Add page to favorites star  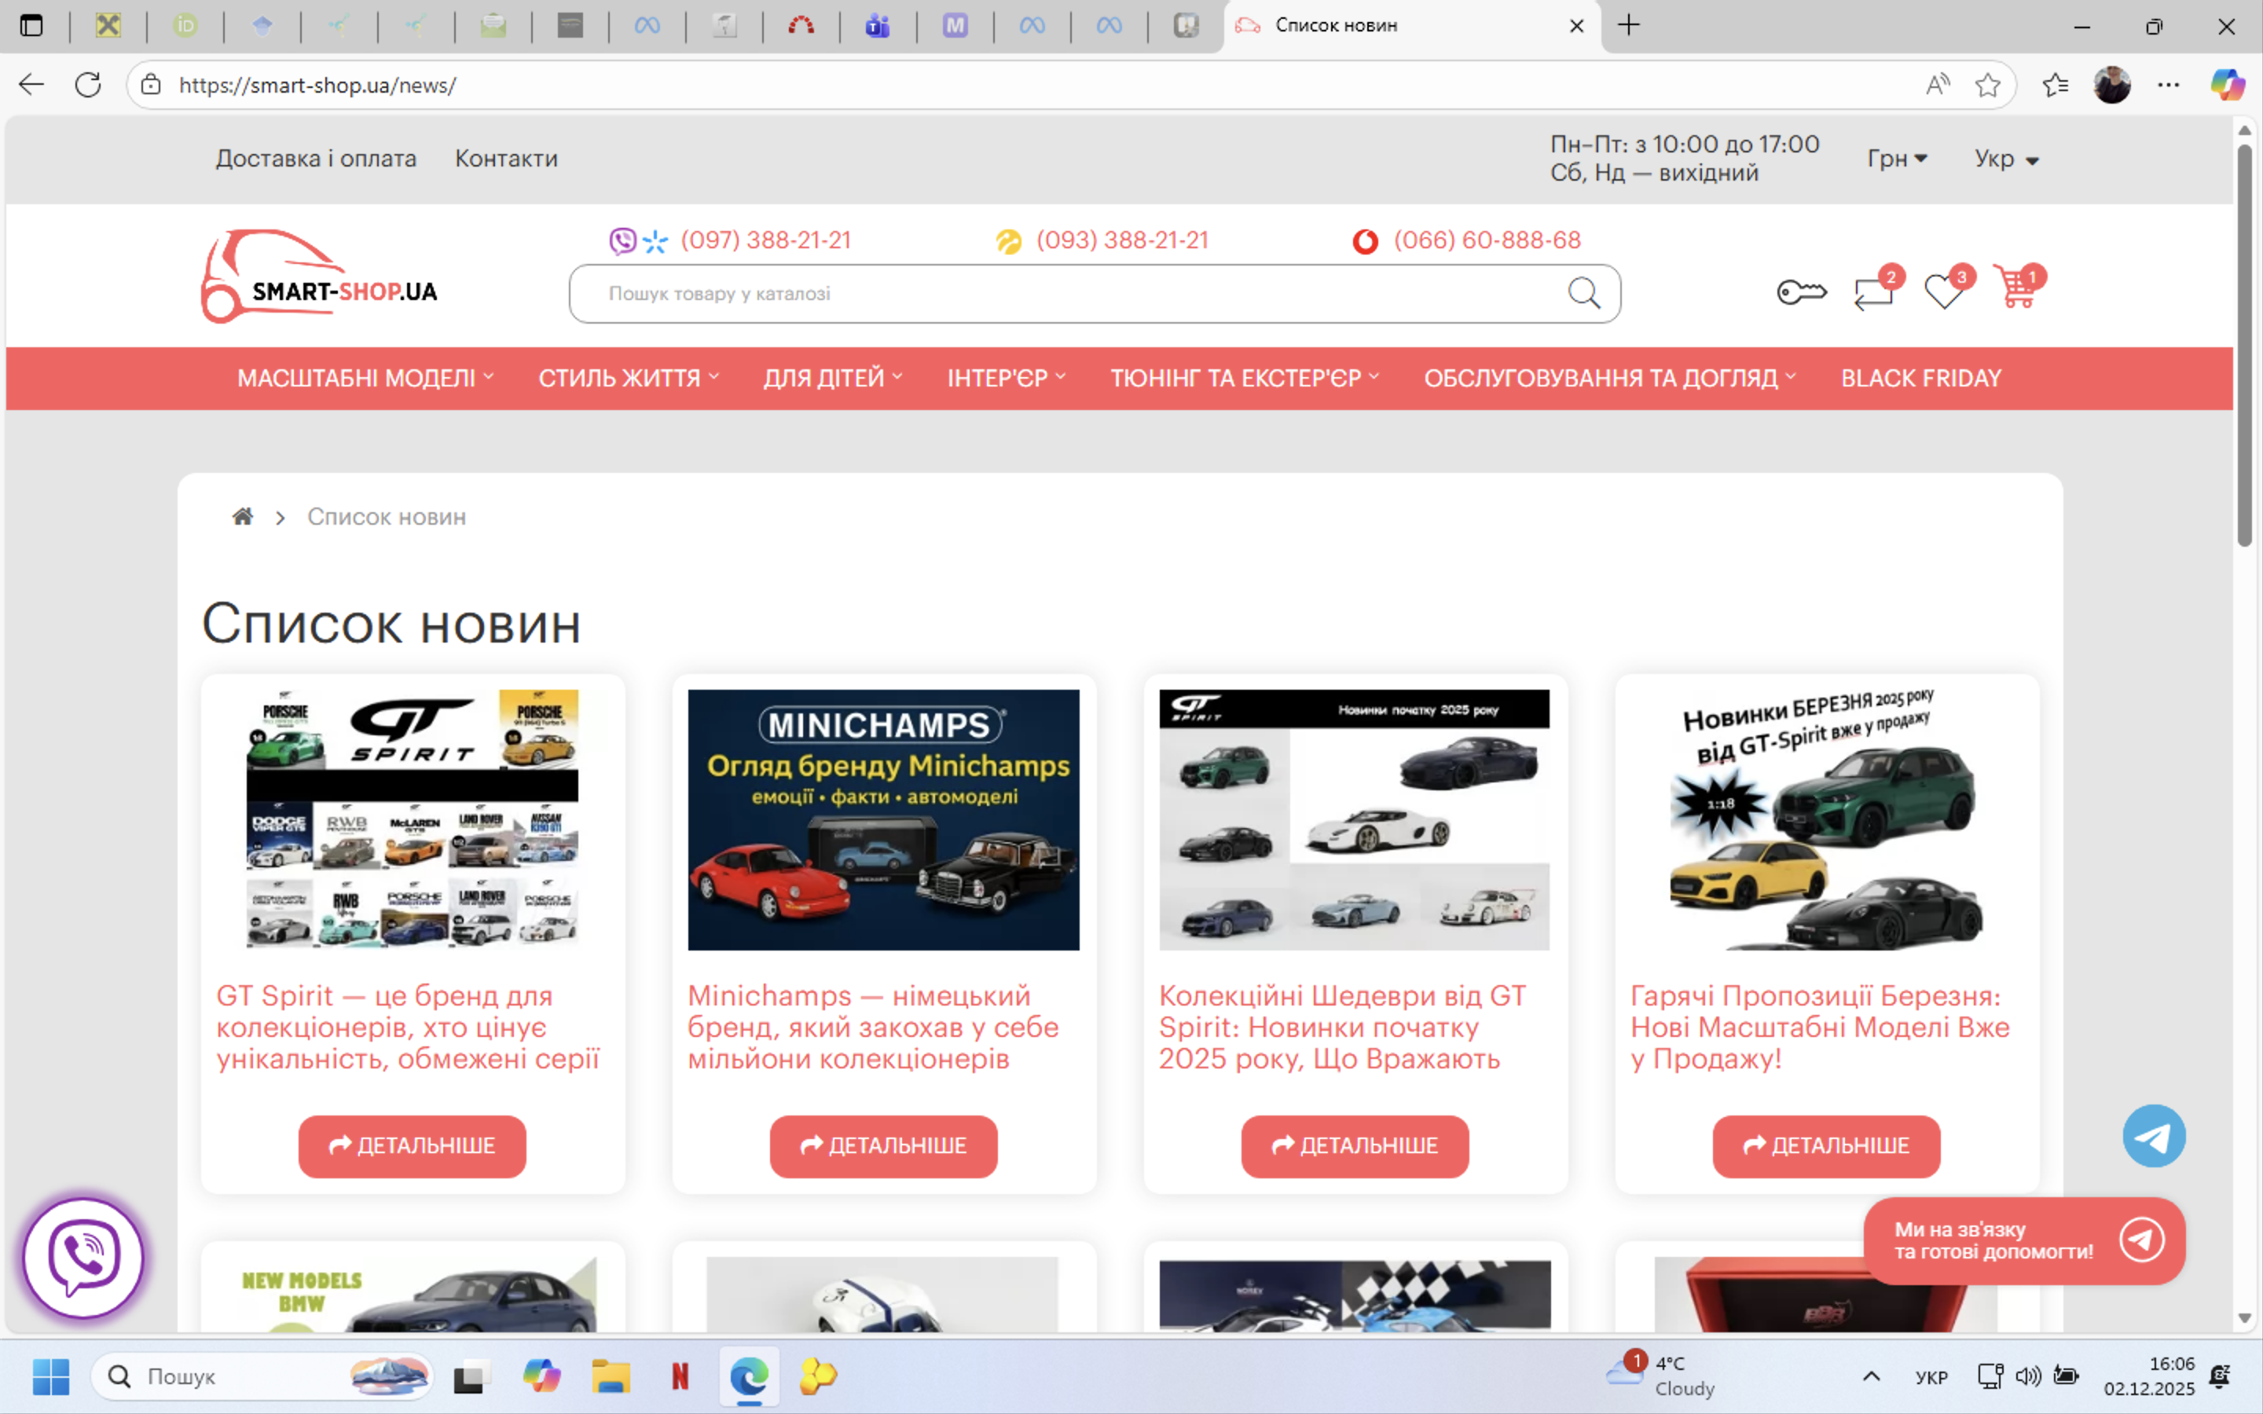pyautogui.click(x=1987, y=85)
